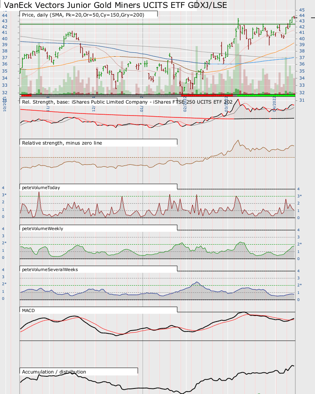
Task: Click the dashed zero line in relative strength panel
Action: (157, 157)
